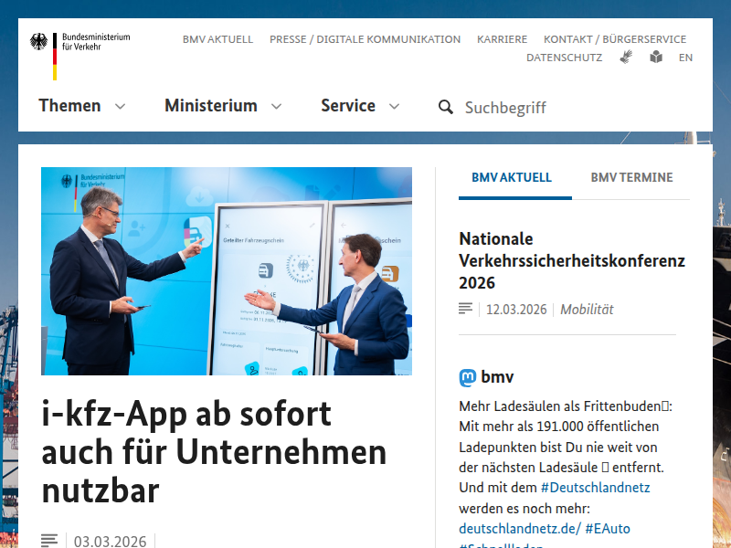Open the #Deutschlandnetz hashtag link

(595, 487)
